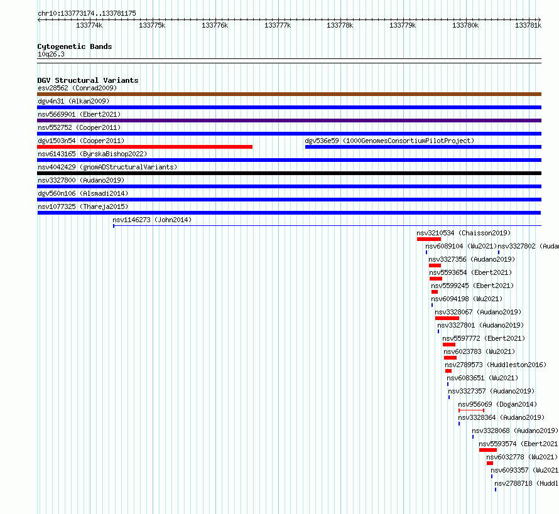Click the 133774k ruler tick label

point(89,25)
